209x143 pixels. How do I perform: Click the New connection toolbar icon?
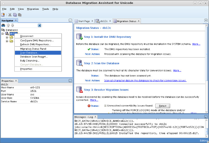3,15
